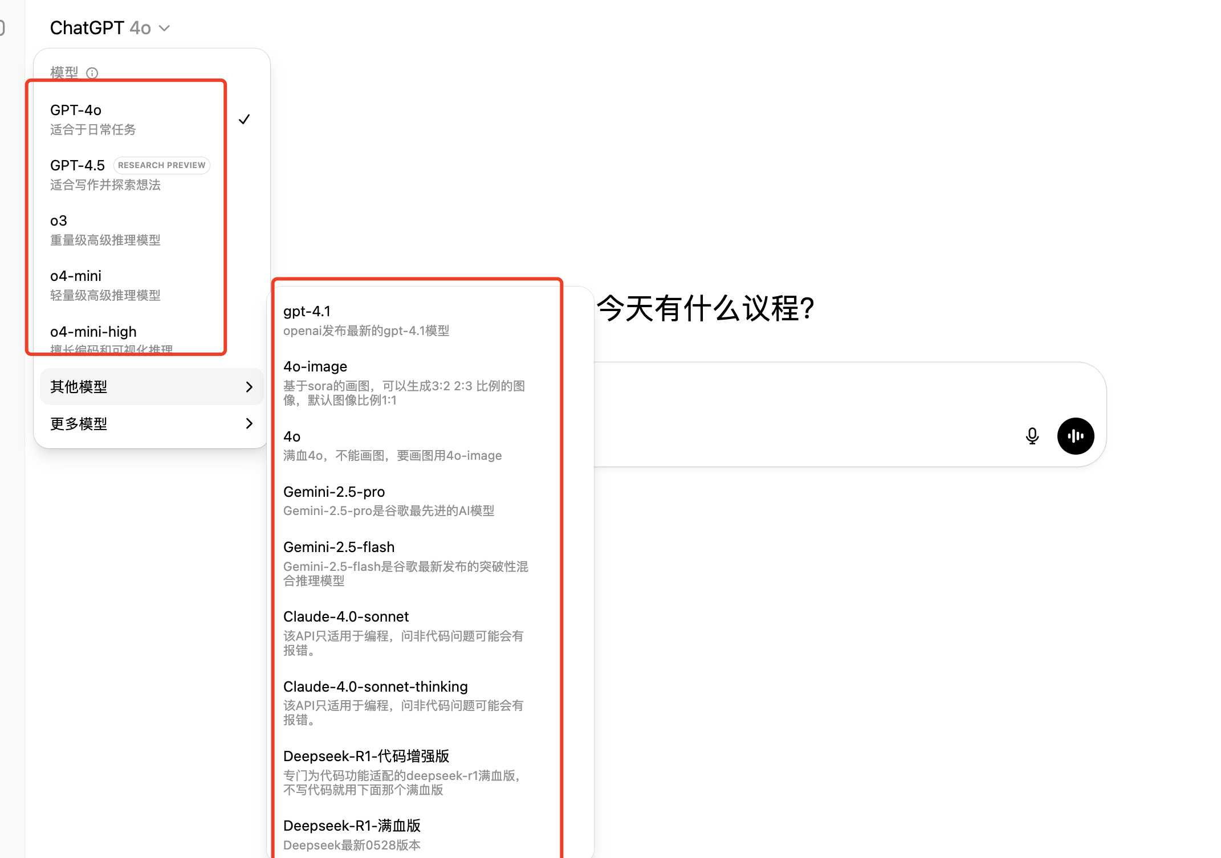This screenshot has height=858, width=1221.
Task: Click the info icon beside 模型
Action: click(x=92, y=73)
